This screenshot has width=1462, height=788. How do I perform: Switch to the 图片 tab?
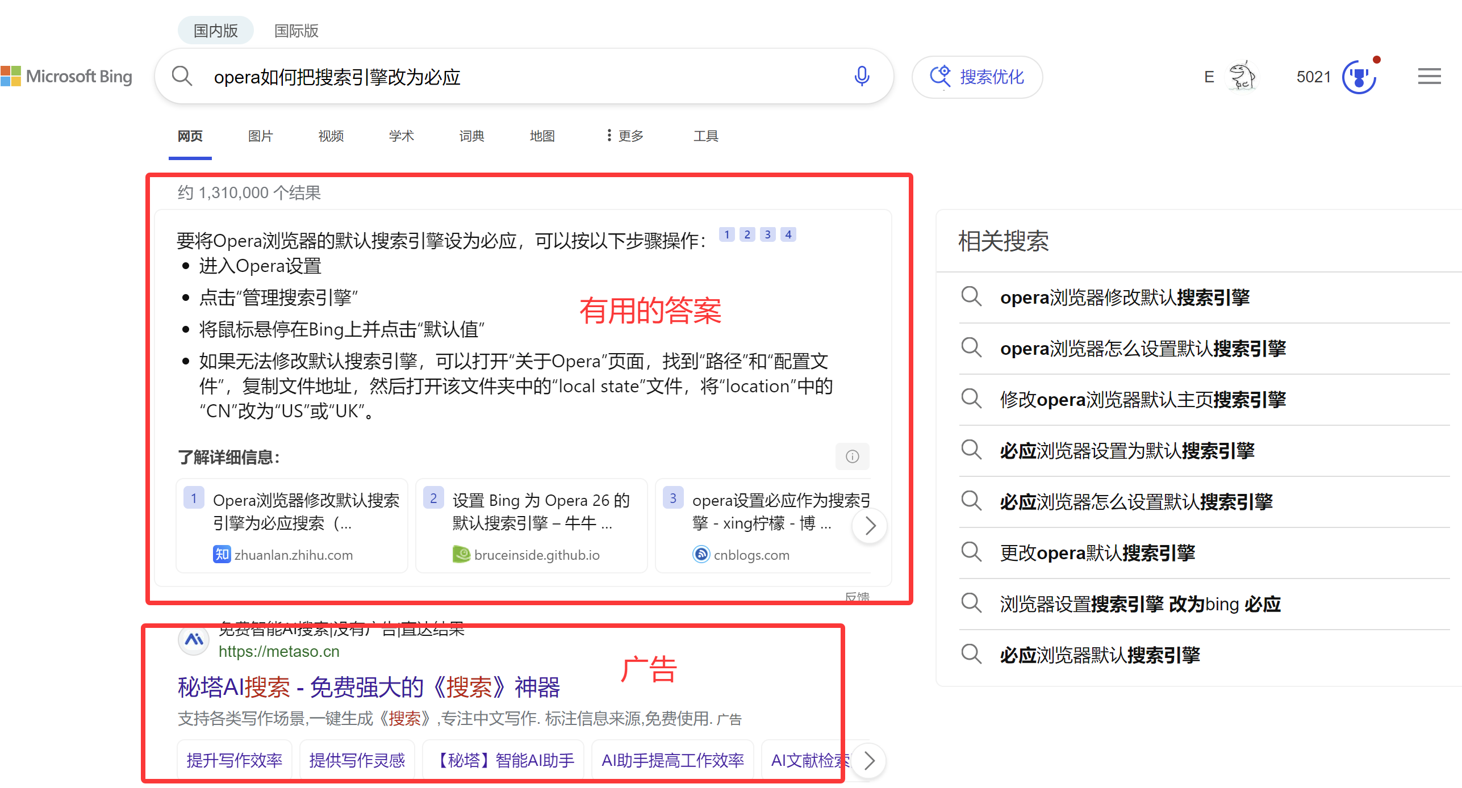(260, 136)
